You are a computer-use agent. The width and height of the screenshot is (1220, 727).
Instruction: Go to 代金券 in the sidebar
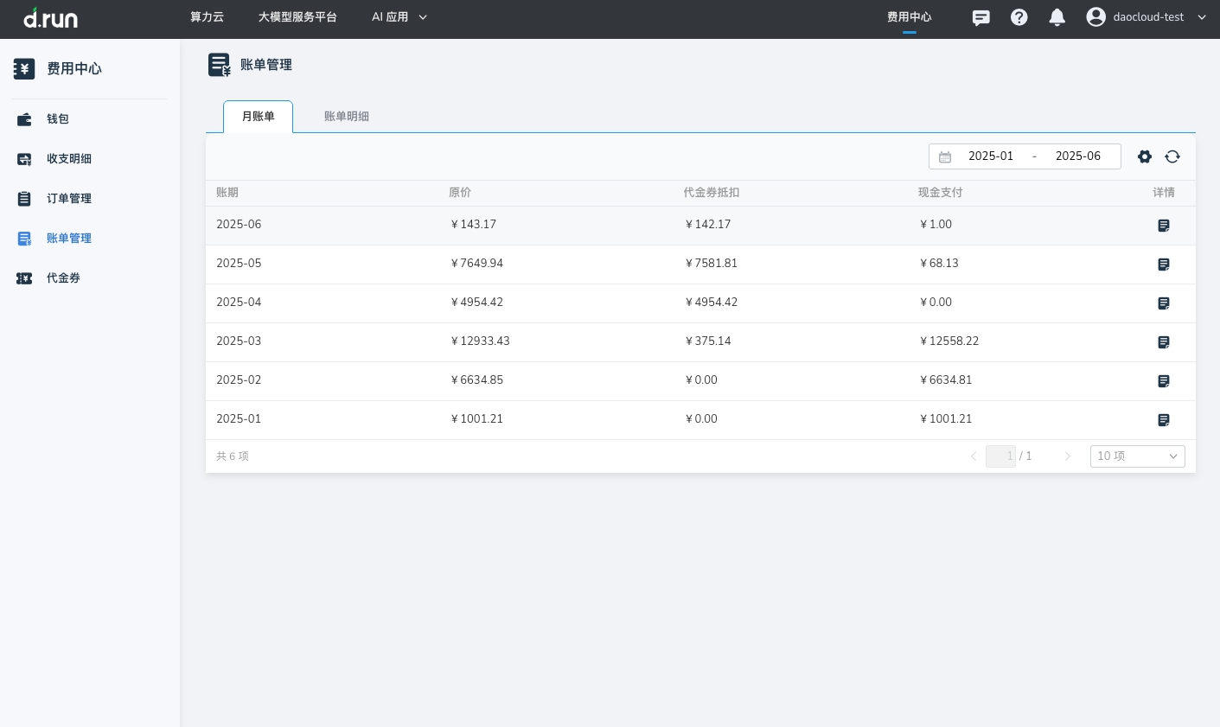pyautogui.click(x=63, y=278)
